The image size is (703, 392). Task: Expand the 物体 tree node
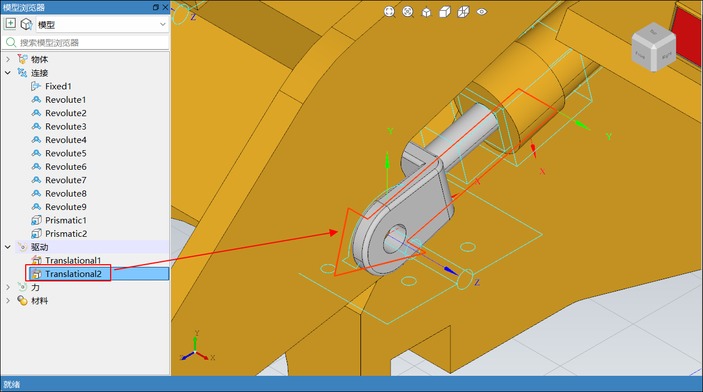(x=8, y=59)
